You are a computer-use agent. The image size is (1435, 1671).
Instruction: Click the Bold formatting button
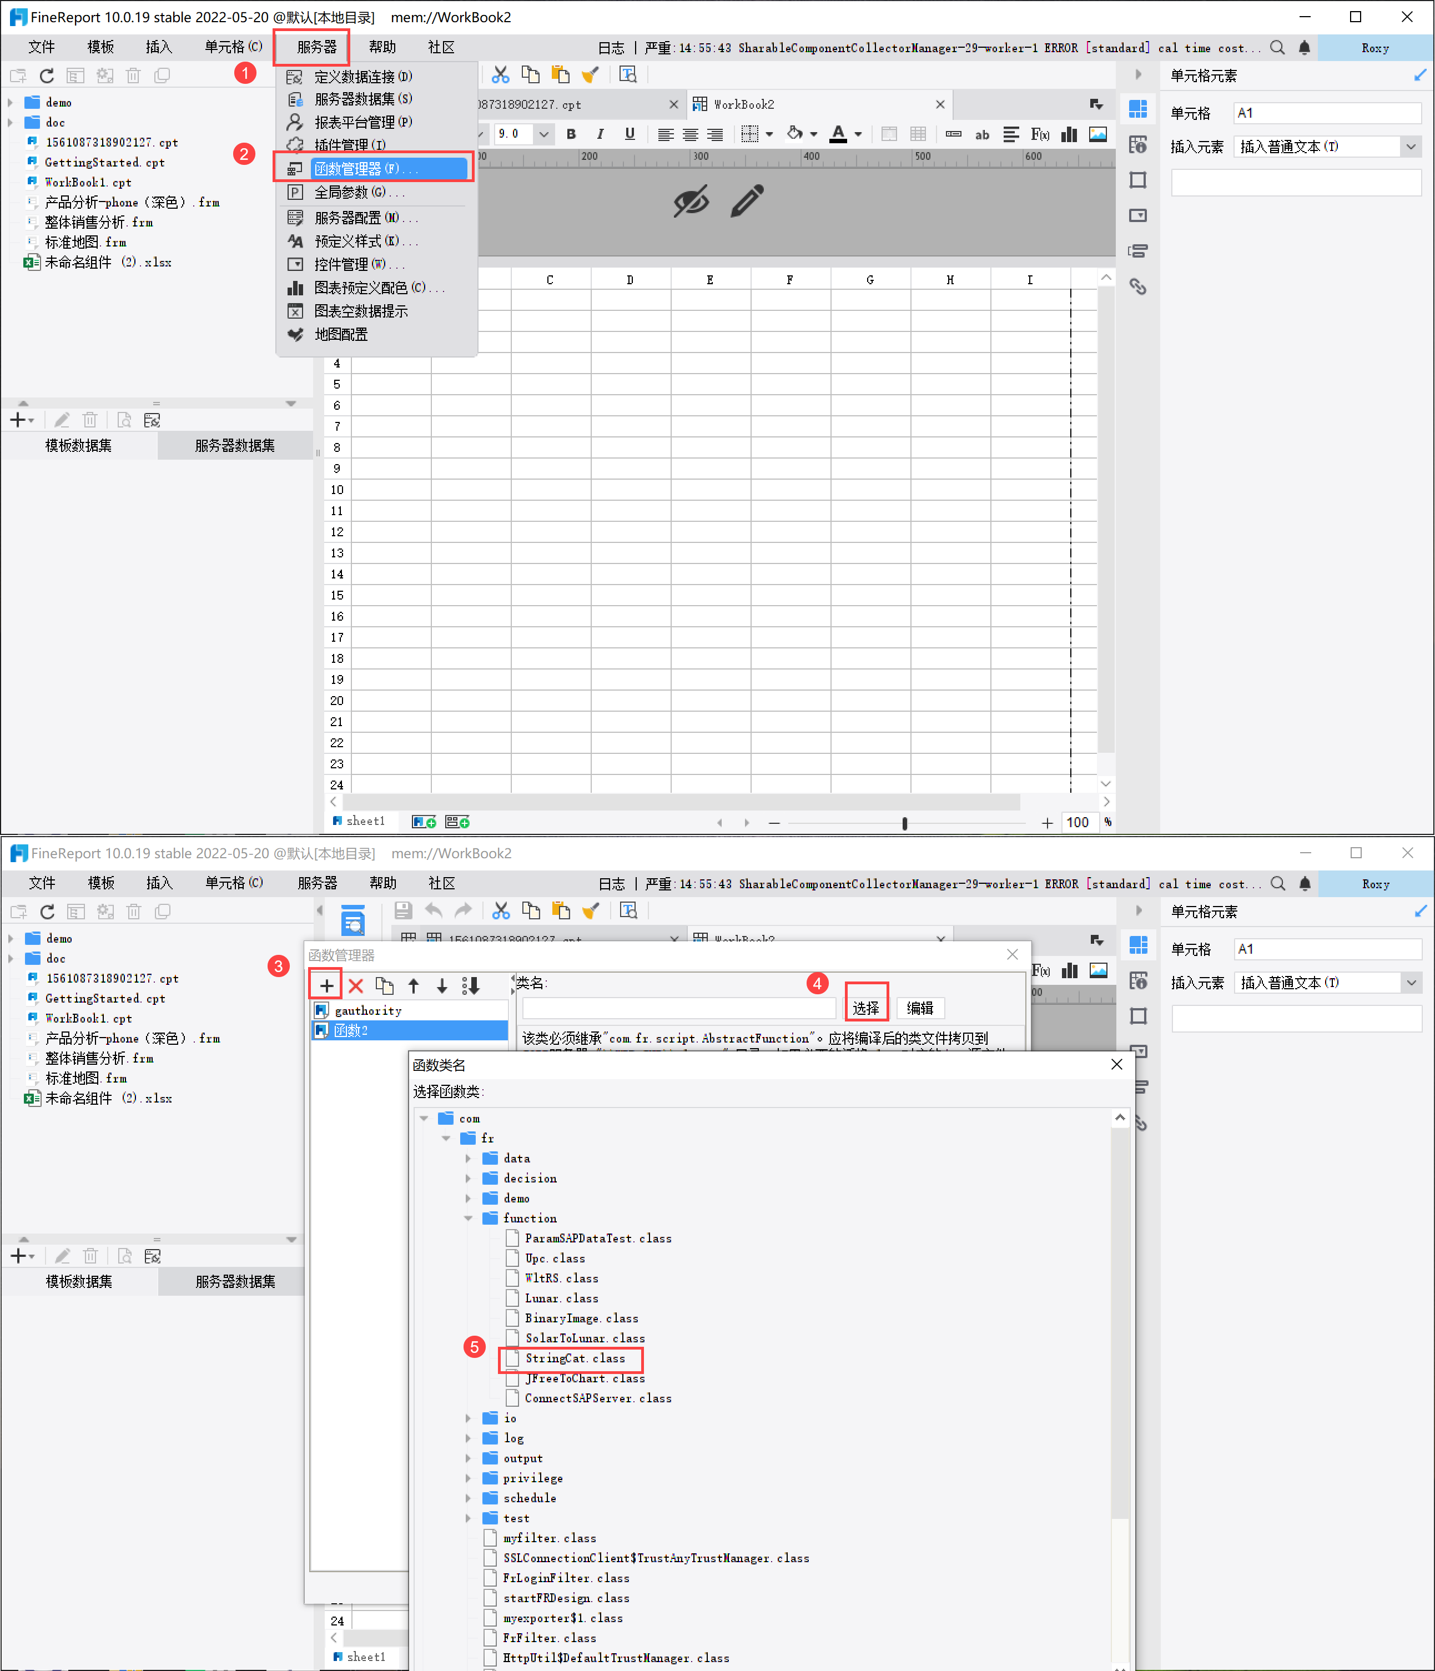[x=571, y=134]
